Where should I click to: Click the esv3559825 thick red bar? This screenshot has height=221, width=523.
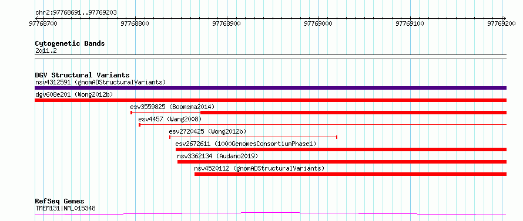(353, 113)
